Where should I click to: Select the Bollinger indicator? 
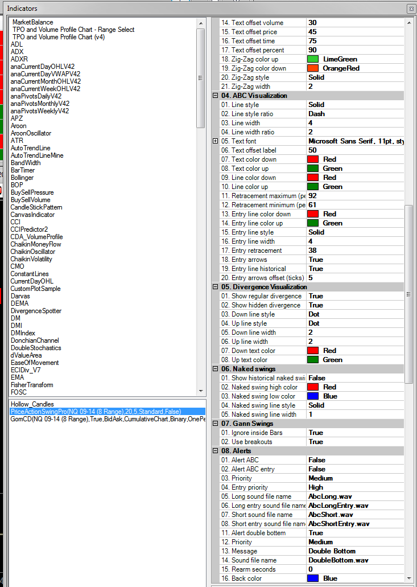22,178
